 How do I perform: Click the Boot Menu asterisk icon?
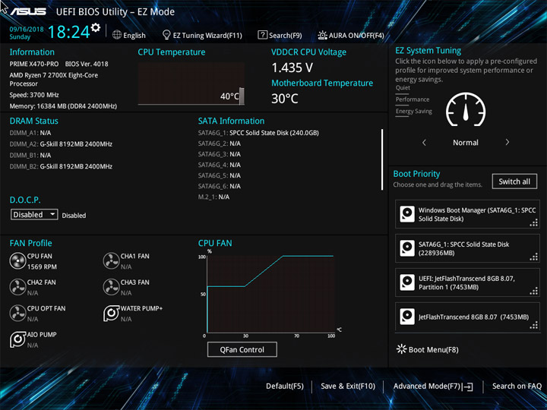click(x=402, y=349)
